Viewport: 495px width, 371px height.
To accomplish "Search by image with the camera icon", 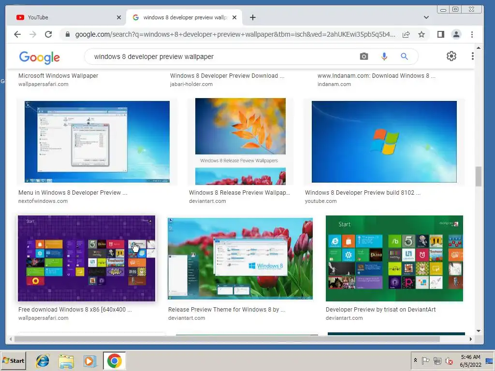I will point(364,57).
